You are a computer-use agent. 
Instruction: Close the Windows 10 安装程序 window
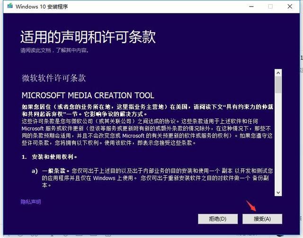coord(290,6)
